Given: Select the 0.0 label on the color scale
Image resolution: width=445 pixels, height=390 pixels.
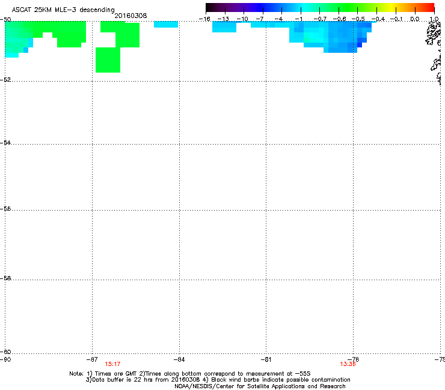Looking at the screenshot, I should (415, 19).
